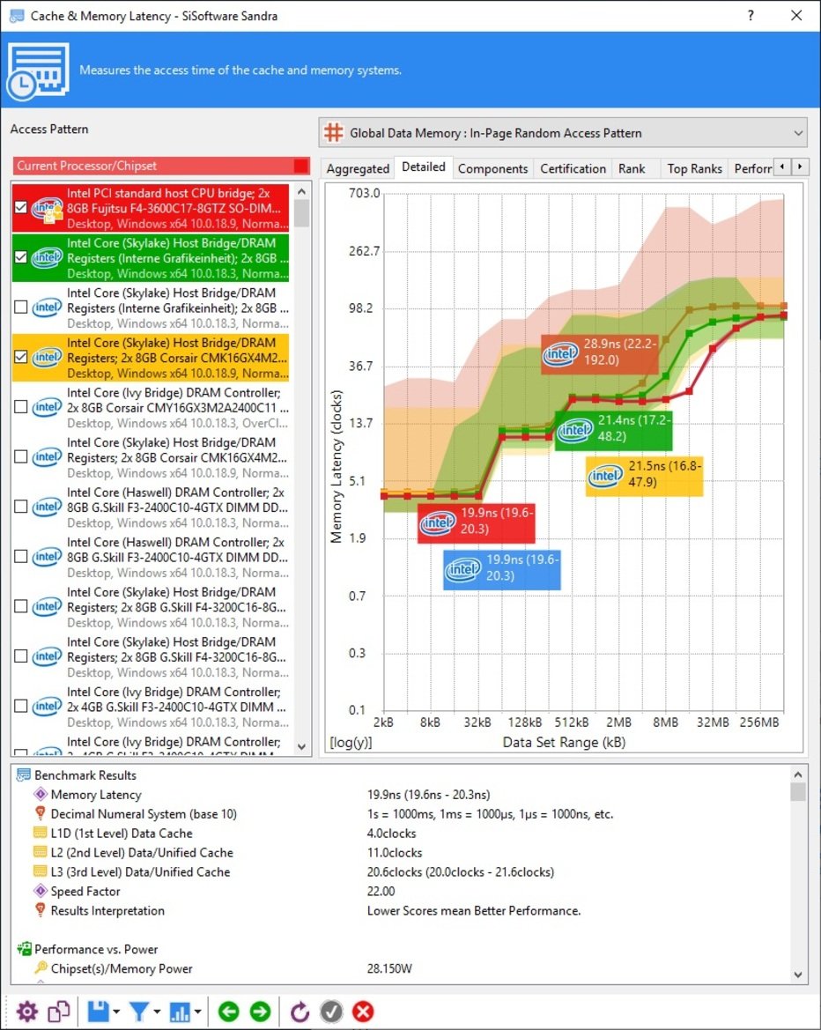Open the settings gear in bottom toolbar

click(x=27, y=1011)
